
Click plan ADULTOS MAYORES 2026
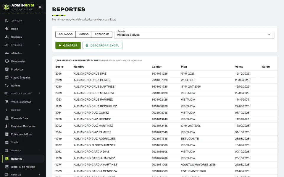click(x=198, y=165)
